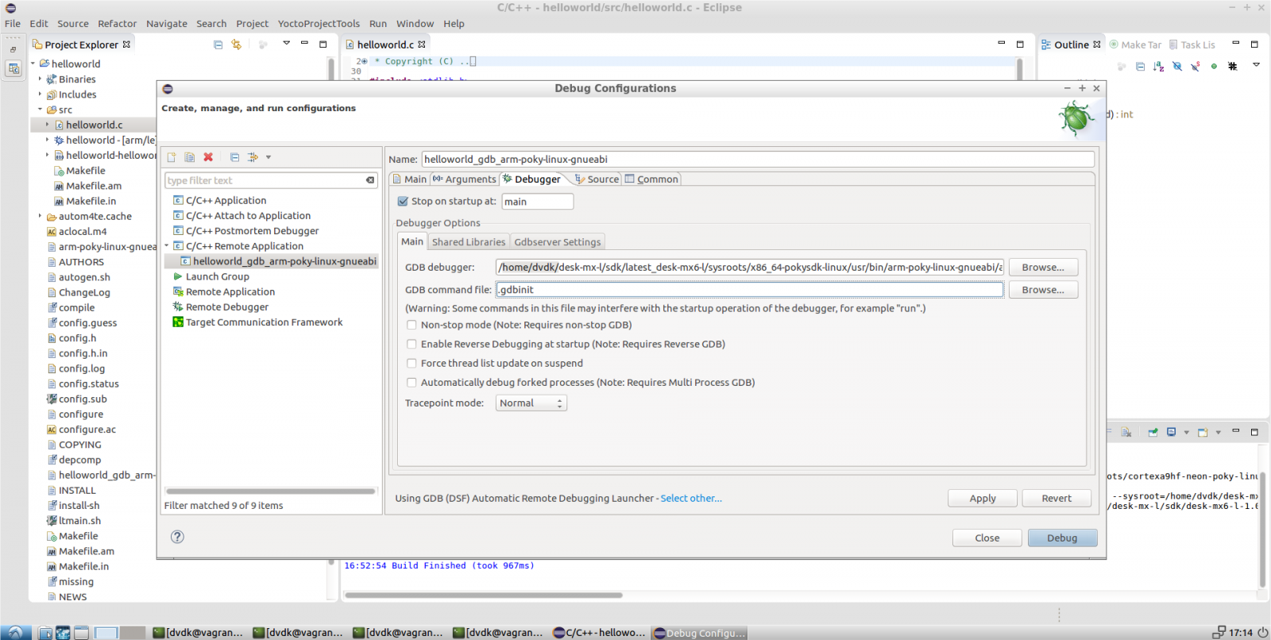Switch to the Gdbserver Settings tab
The height and width of the screenshot is (640, 1271).
point(557,242)
